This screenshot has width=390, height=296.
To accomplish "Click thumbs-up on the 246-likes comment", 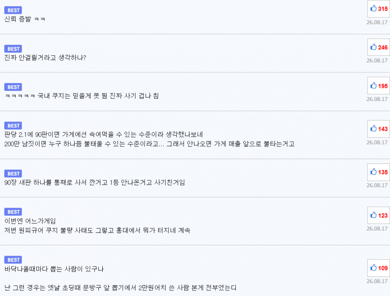I will point(379,47).
